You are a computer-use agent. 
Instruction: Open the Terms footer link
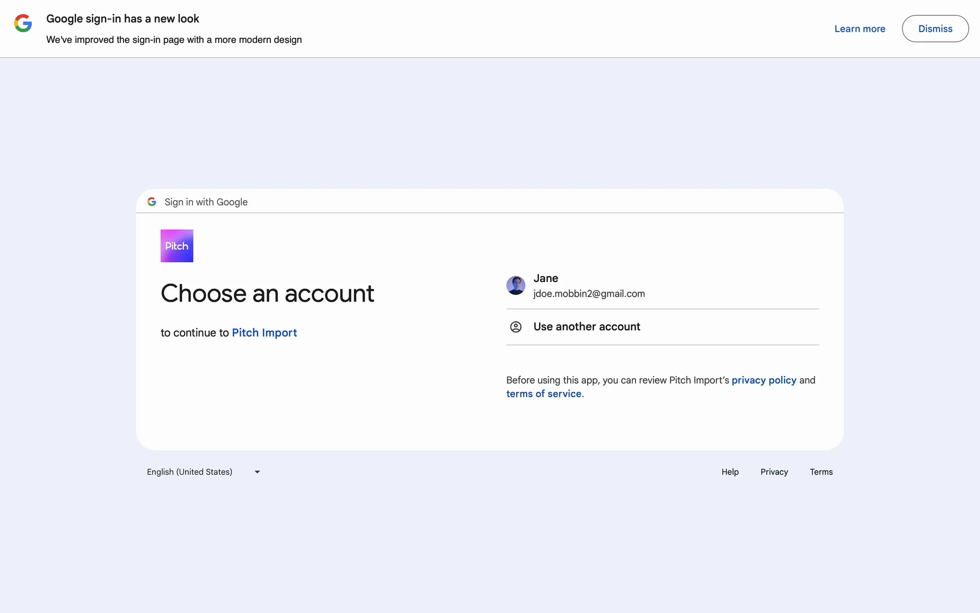point(821,472)
